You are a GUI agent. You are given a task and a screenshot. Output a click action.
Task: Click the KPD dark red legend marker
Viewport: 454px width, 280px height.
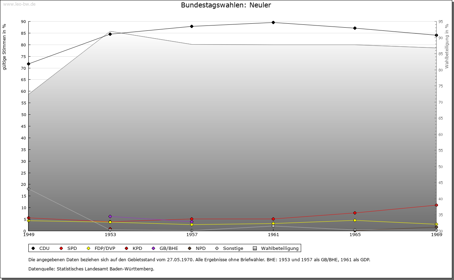[128, 248]
